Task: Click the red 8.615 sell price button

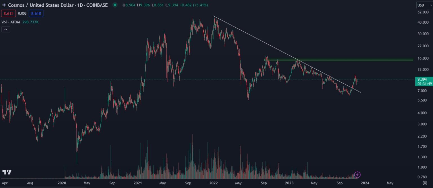Action: point(8,13)
